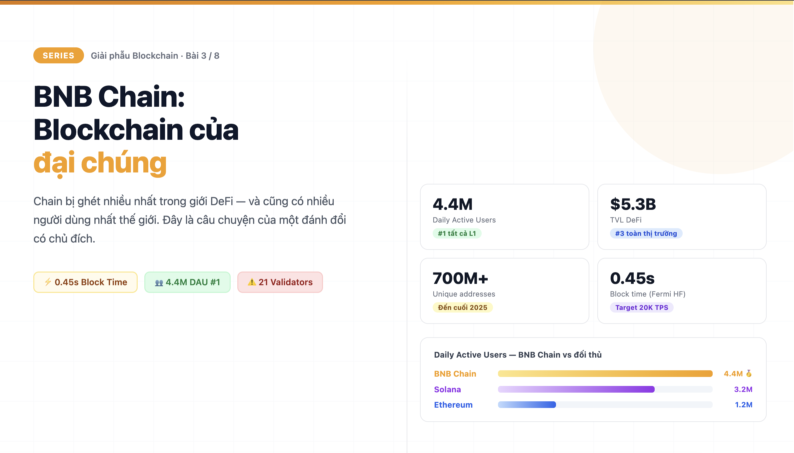Toggle the '4.4M DAU #1' pill
794x453 pixels.
pyautogui.click(x=187, y=282)
